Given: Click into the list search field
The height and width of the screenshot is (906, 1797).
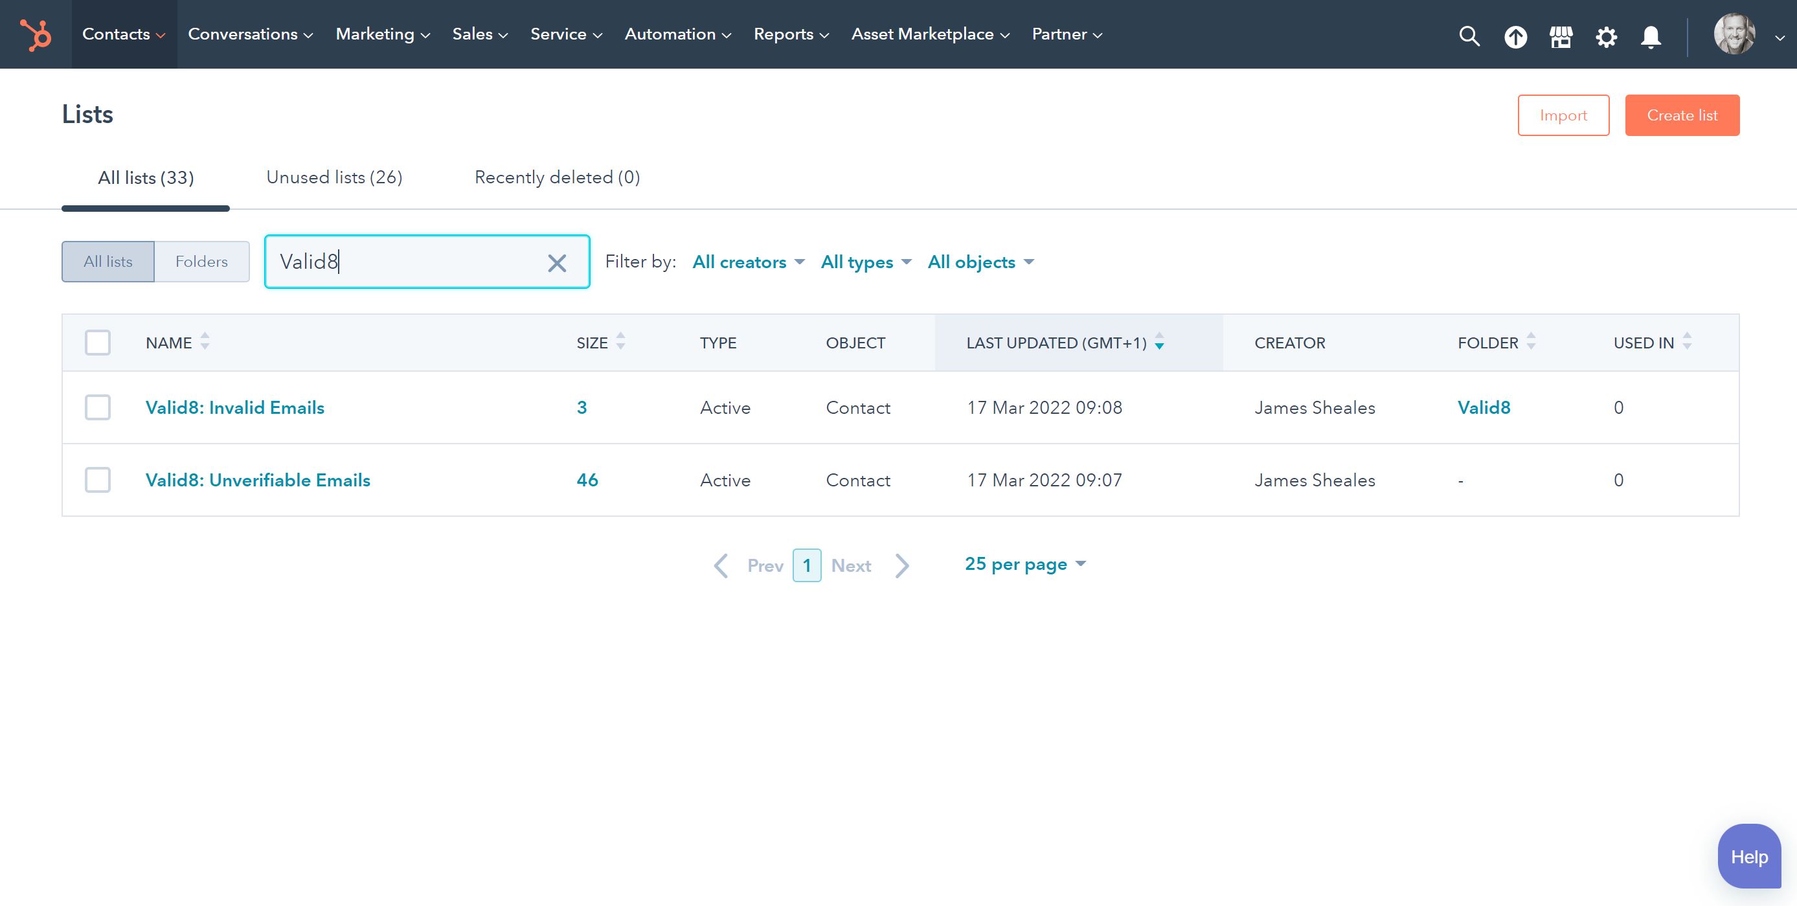Looking at the screenshot, I should pyautogui.click(x=405, y=262).
